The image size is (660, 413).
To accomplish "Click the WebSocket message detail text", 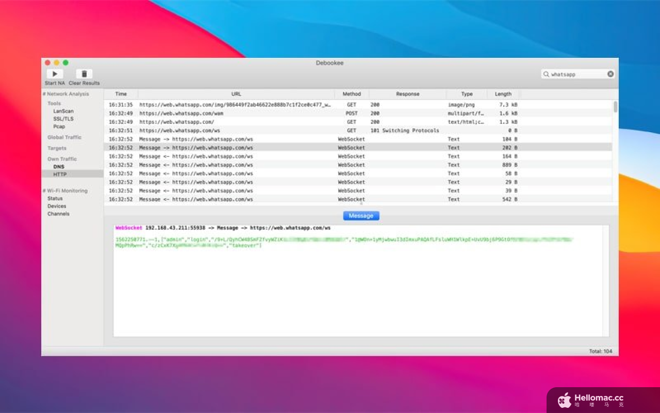I will tap(344, 242).
